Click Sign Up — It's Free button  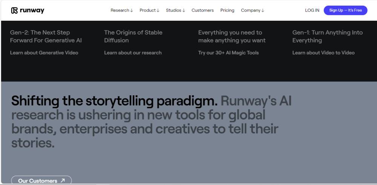click(x=345, y=10)
